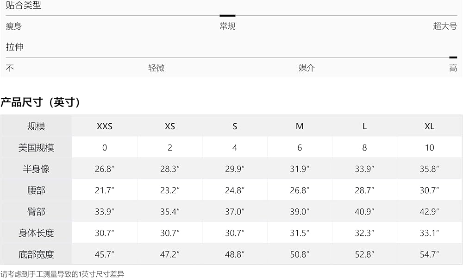Screen dimensions: 463x278
Task: Select the 瘦身 fit label
Action: (14, 26)
